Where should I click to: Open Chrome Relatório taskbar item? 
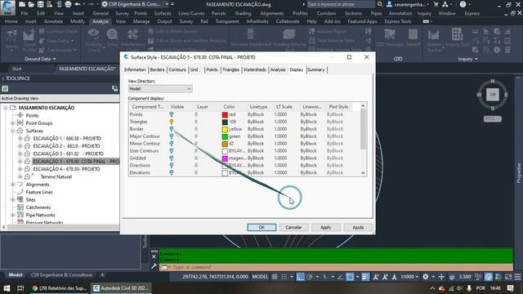[x=60, y=288]
